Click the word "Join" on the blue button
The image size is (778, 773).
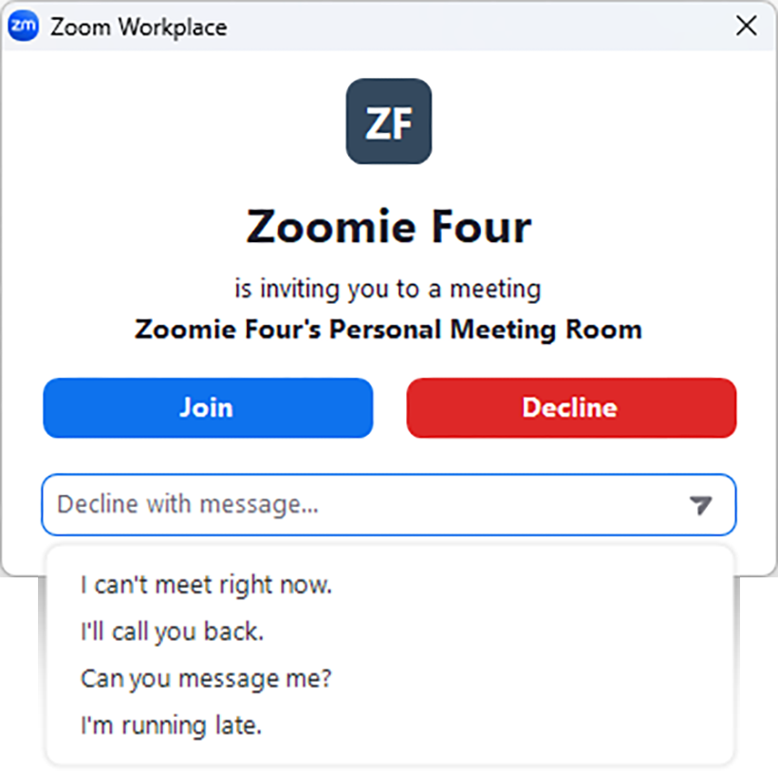(207, 408)
